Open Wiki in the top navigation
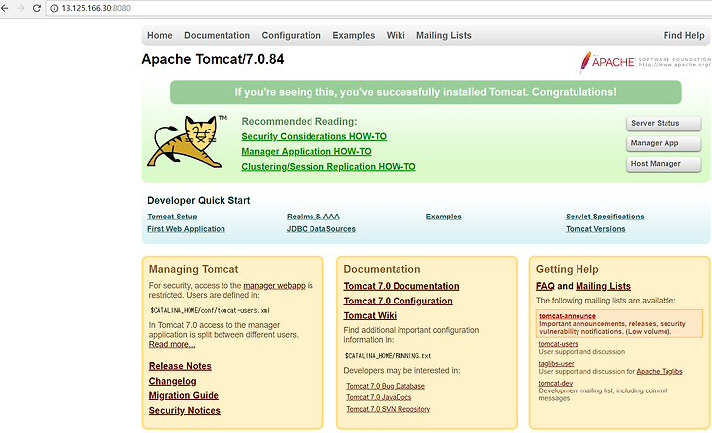 pos(396,35)
